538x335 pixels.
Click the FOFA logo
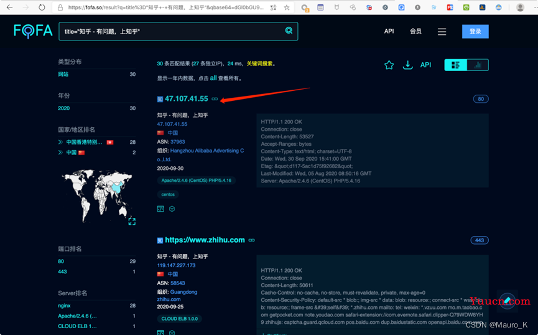click(x=33, y=31)
